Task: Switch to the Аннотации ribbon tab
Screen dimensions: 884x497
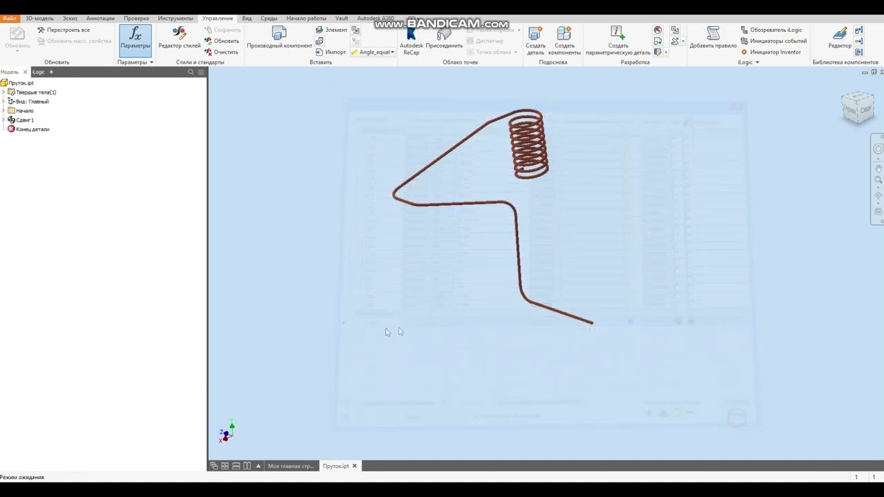Action: (101, 18)
